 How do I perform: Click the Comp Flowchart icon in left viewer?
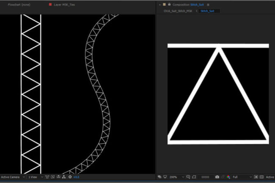coord(63,177)
